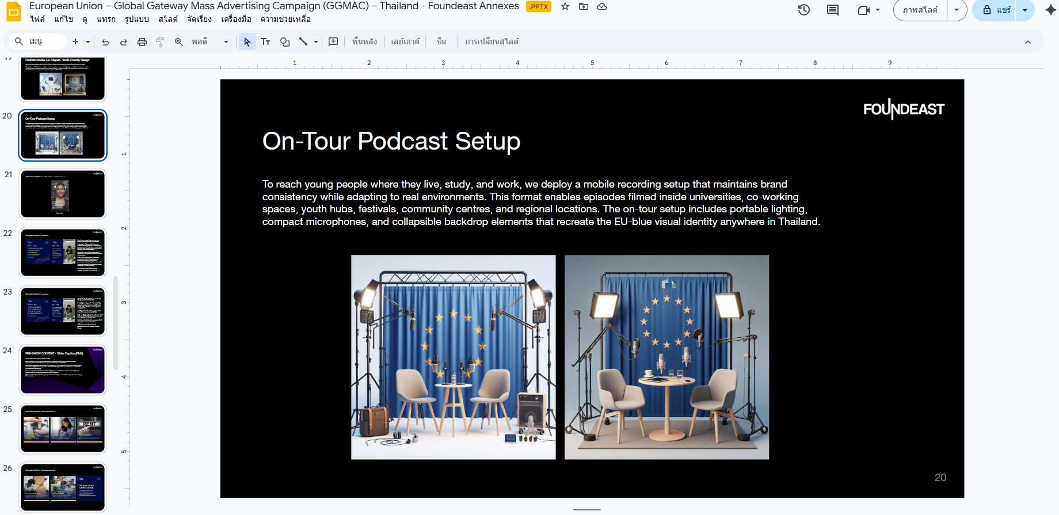The image size is (1059, 515).
Task: Click the presentation title text
Action: point(274,6)
